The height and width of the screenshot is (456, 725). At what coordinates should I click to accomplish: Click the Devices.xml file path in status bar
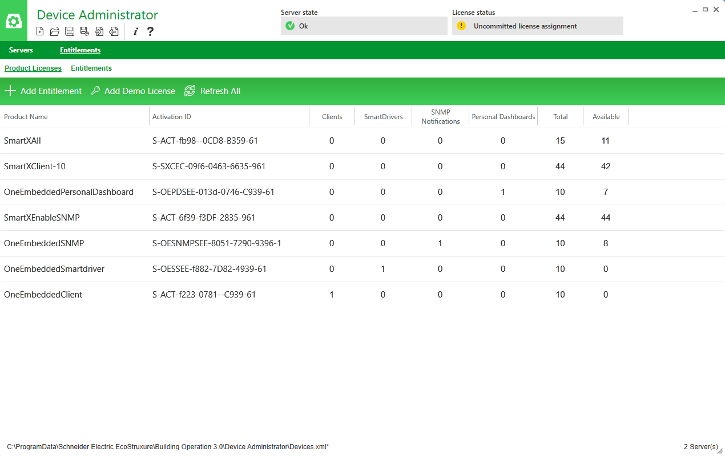click(168, 447)
